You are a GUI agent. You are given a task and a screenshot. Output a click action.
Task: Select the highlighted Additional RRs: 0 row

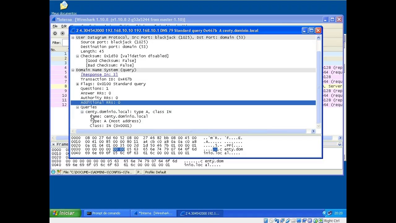click(193, 103)
